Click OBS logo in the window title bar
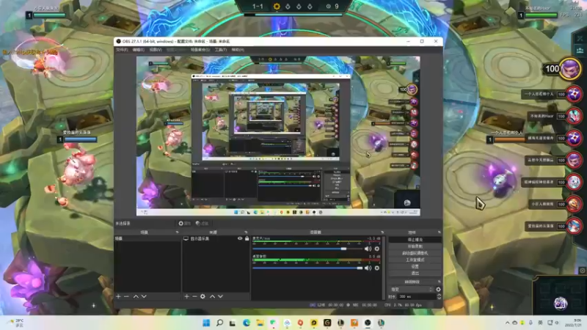The image size is (587, 330). [x=119, y=41]
